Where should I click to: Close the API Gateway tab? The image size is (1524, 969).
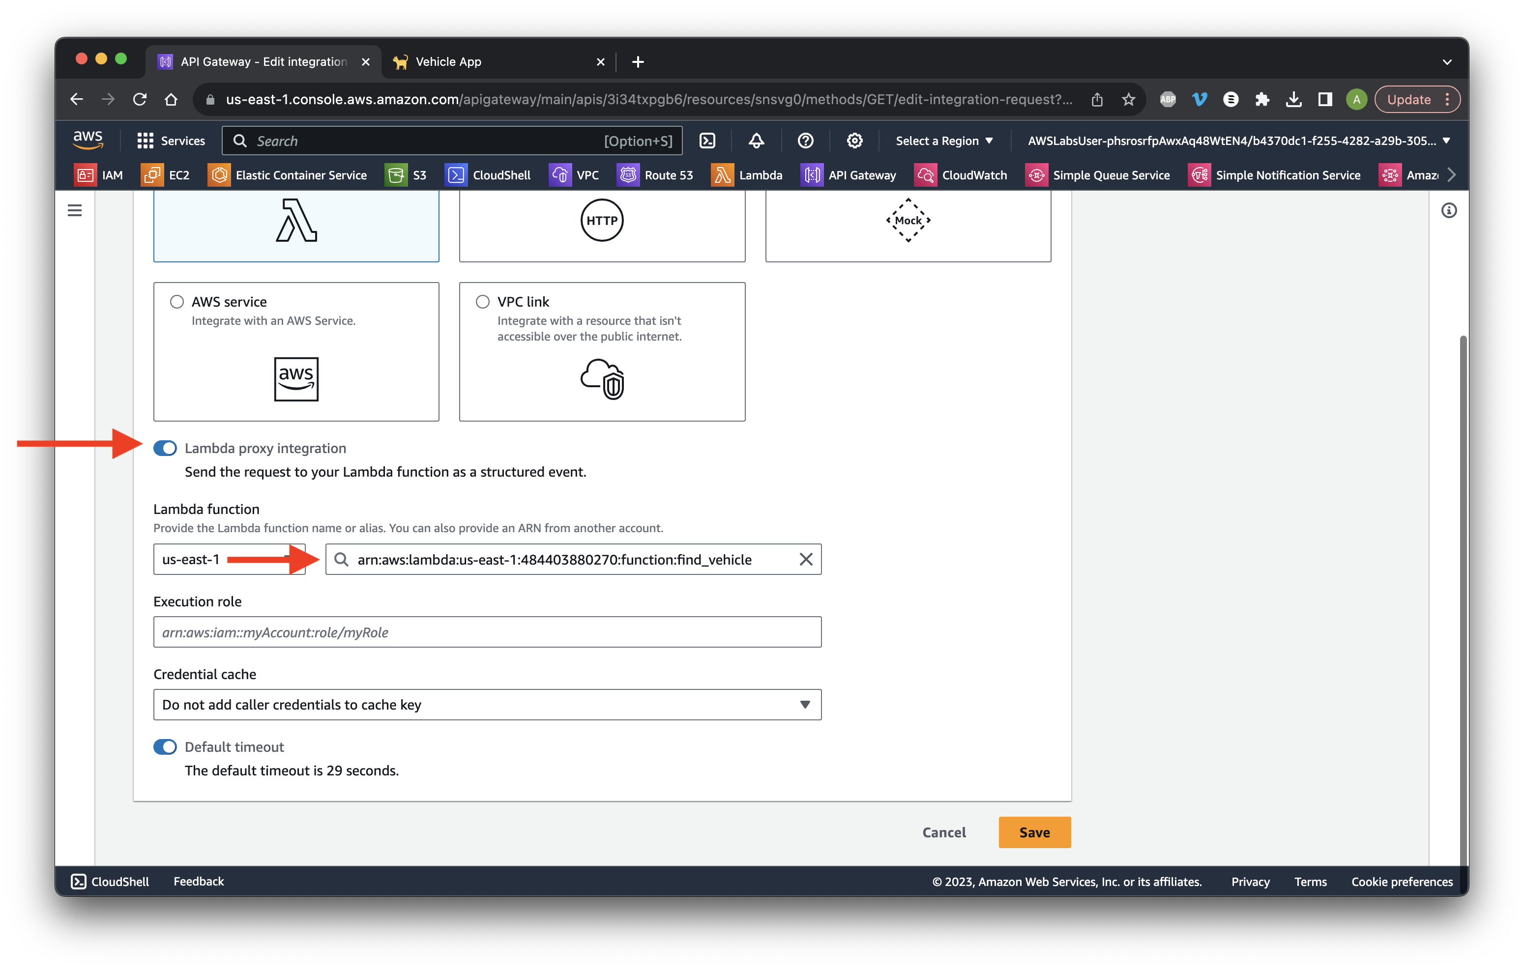coord(365,62)
